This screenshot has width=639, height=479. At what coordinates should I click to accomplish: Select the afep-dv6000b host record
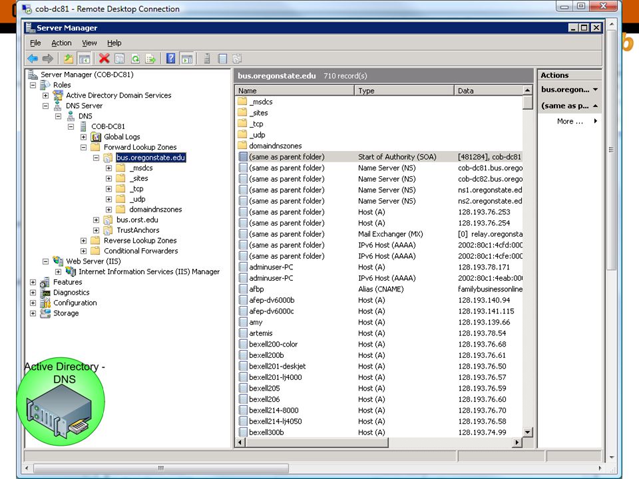click(x=379, y=300)
